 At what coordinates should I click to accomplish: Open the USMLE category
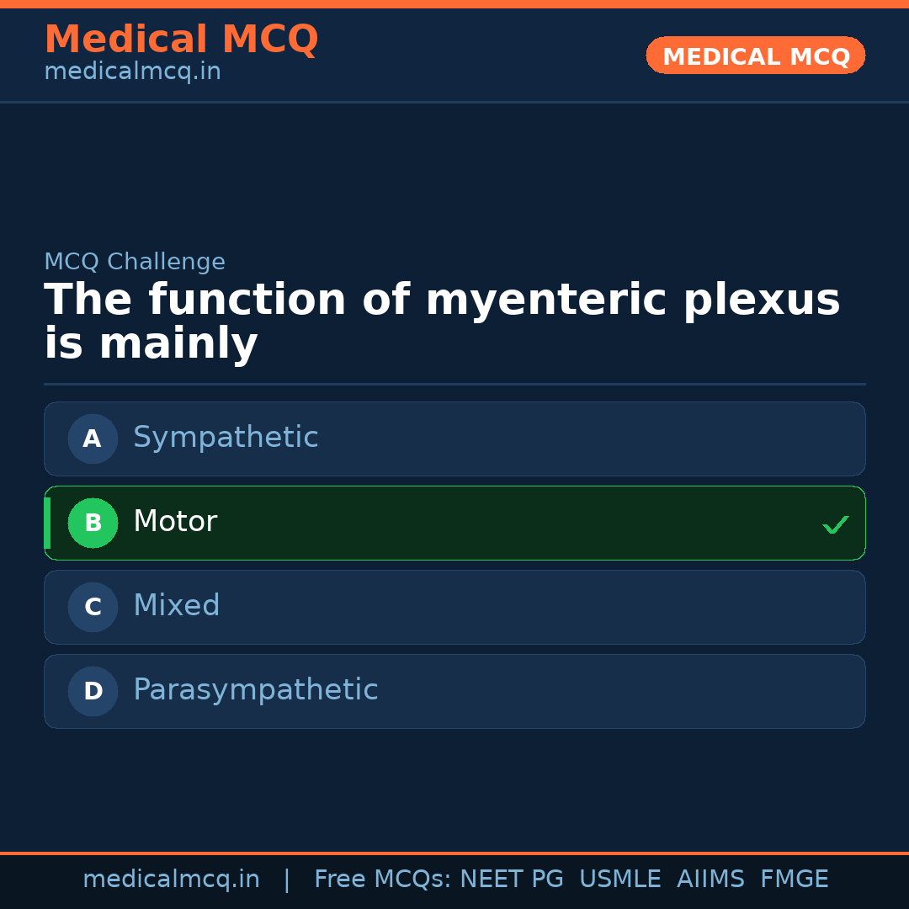point(620,878)
